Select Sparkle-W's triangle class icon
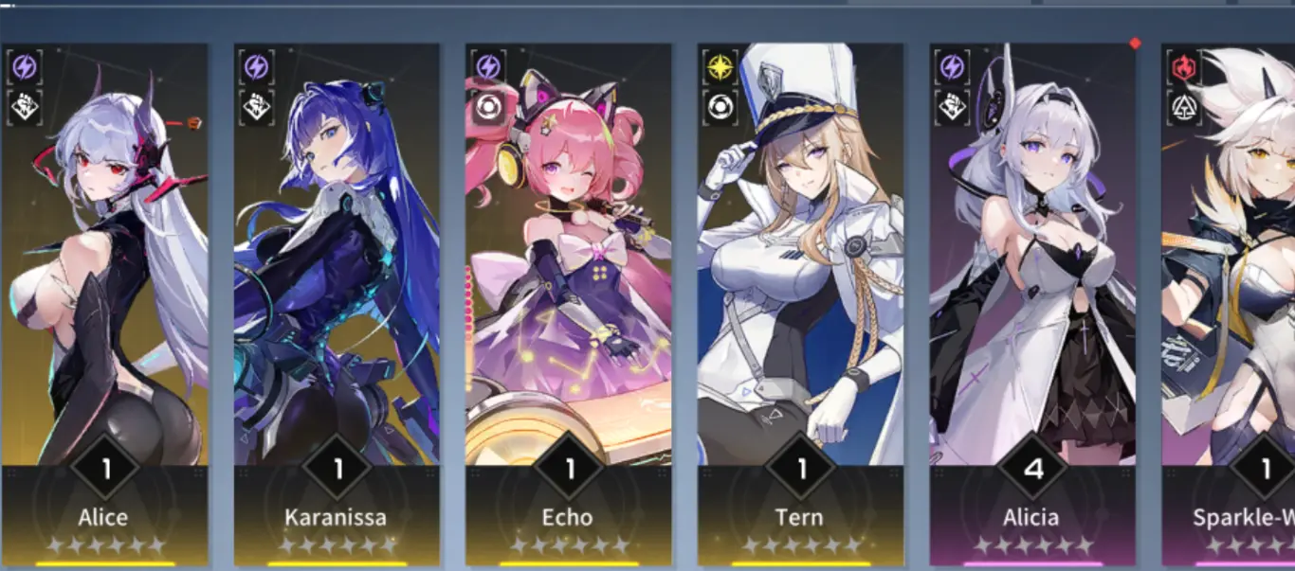1295x571 pixels. click(x=1184, y=107)
